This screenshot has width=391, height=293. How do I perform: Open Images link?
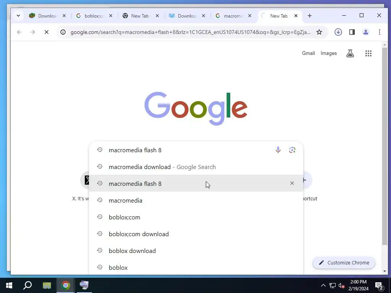(x=329, y=53)
